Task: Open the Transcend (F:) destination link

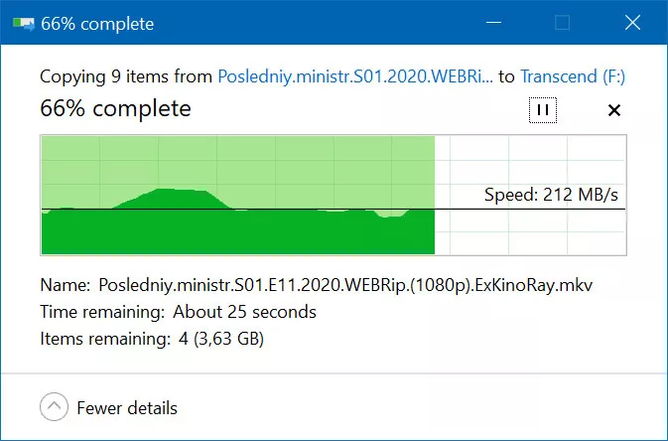Action: tap(573, 76)
